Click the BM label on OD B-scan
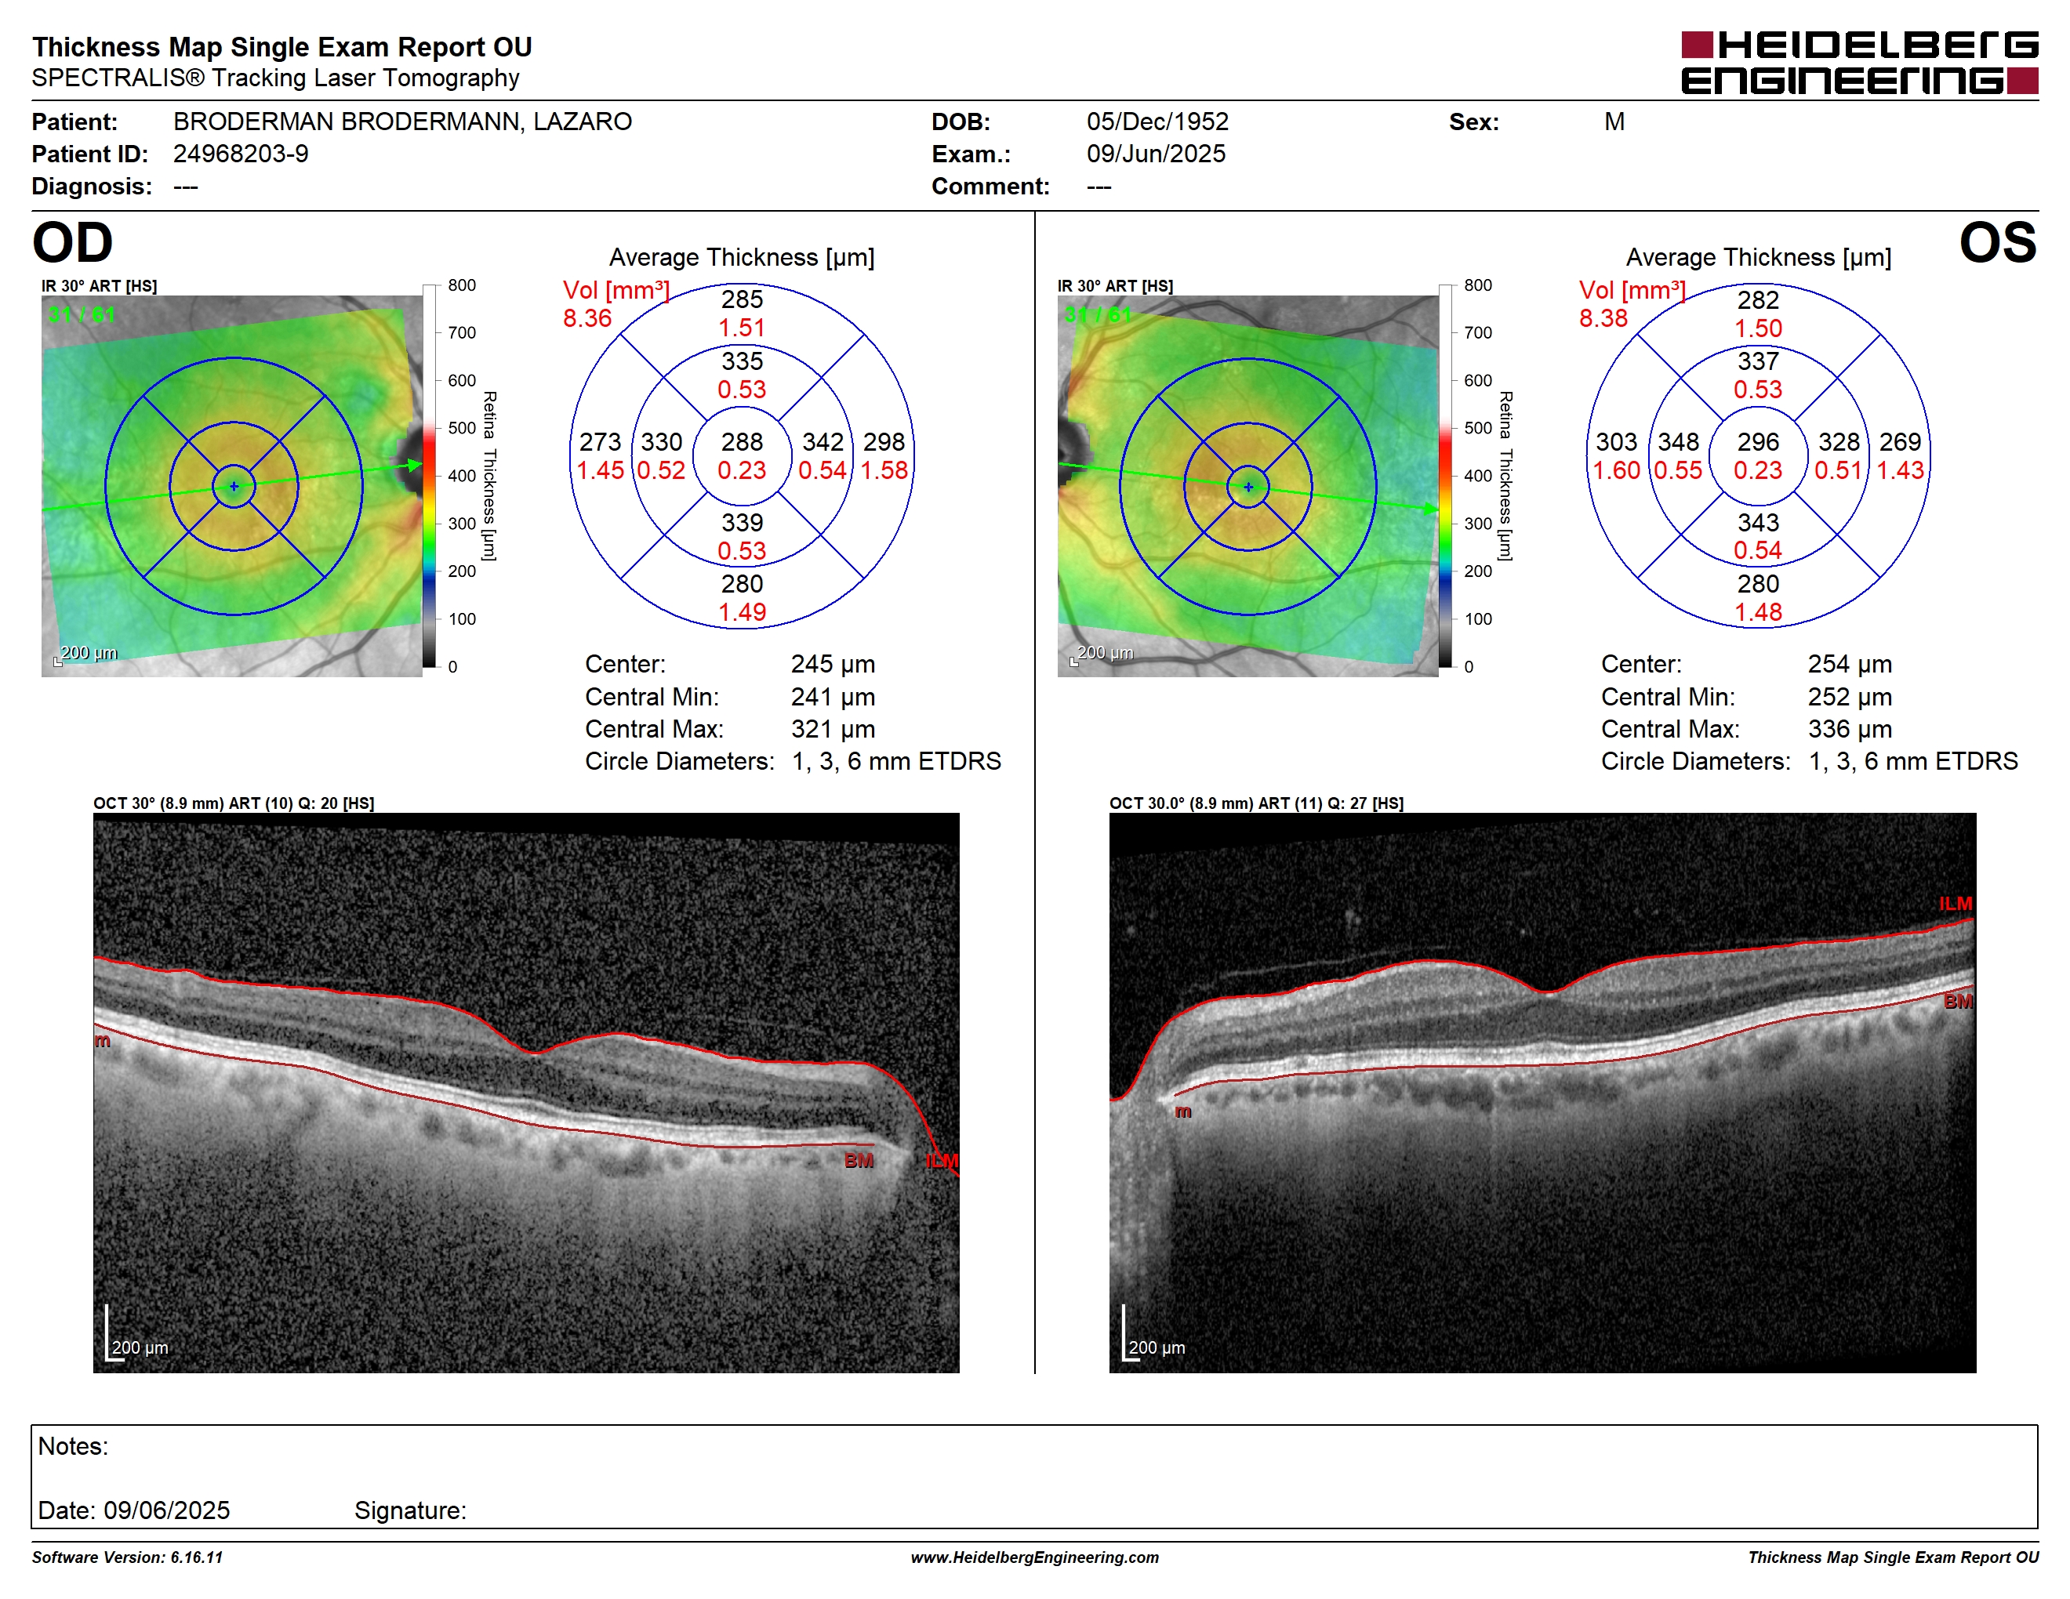 [x=859, y=1160]
